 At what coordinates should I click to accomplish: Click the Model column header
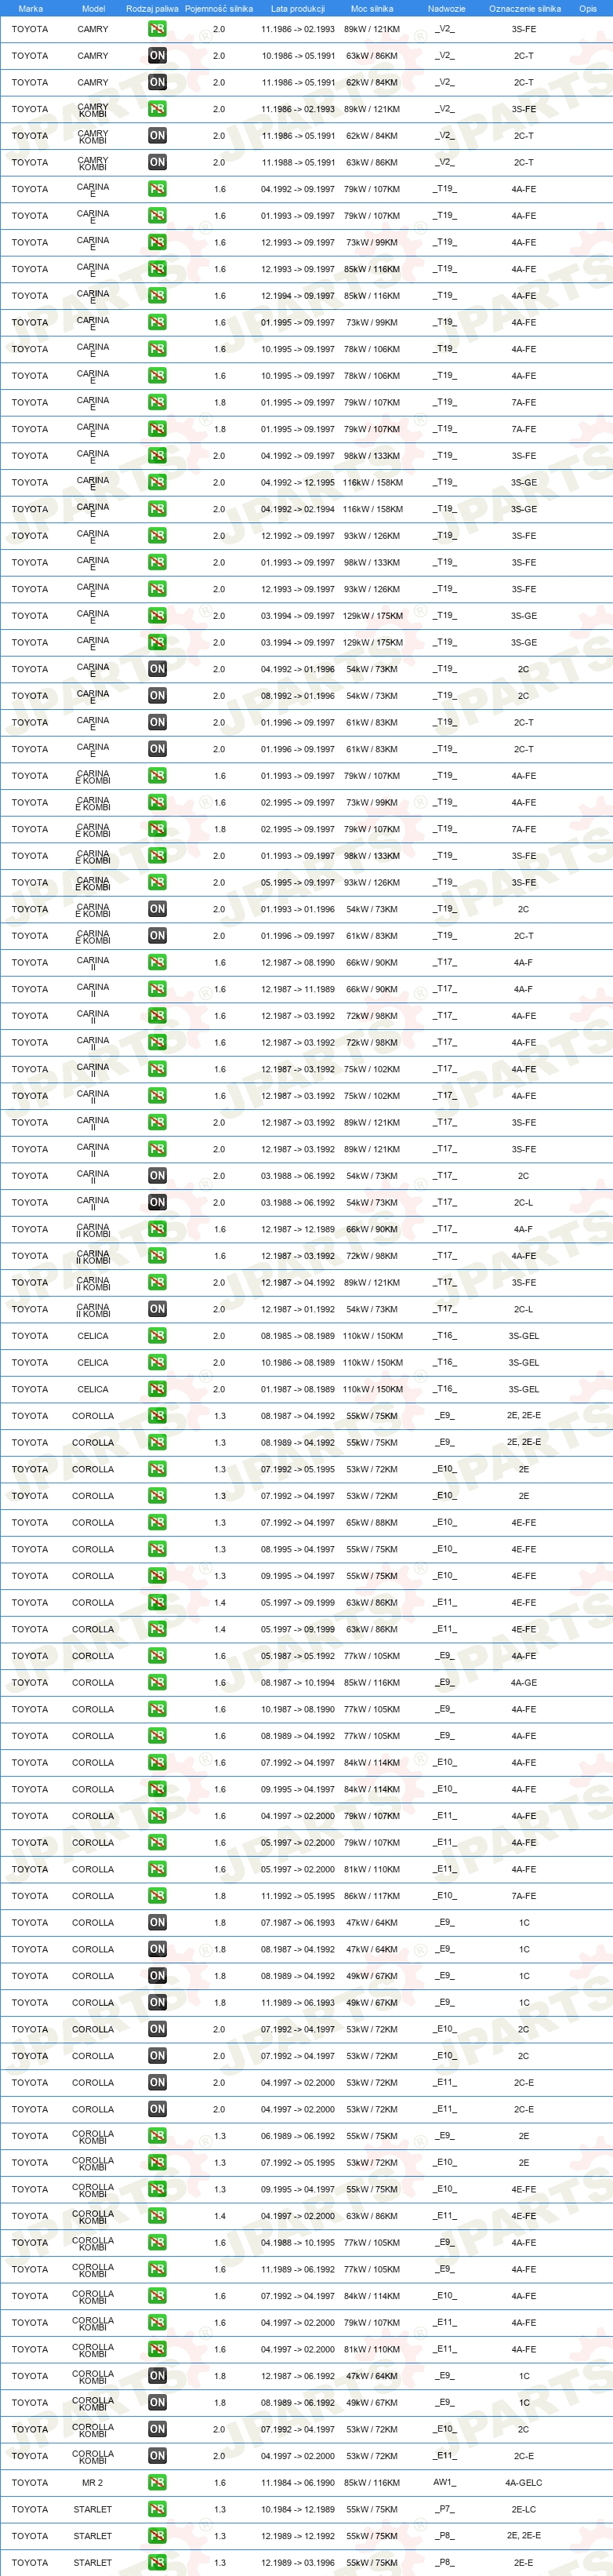click(x=93, y=8)
